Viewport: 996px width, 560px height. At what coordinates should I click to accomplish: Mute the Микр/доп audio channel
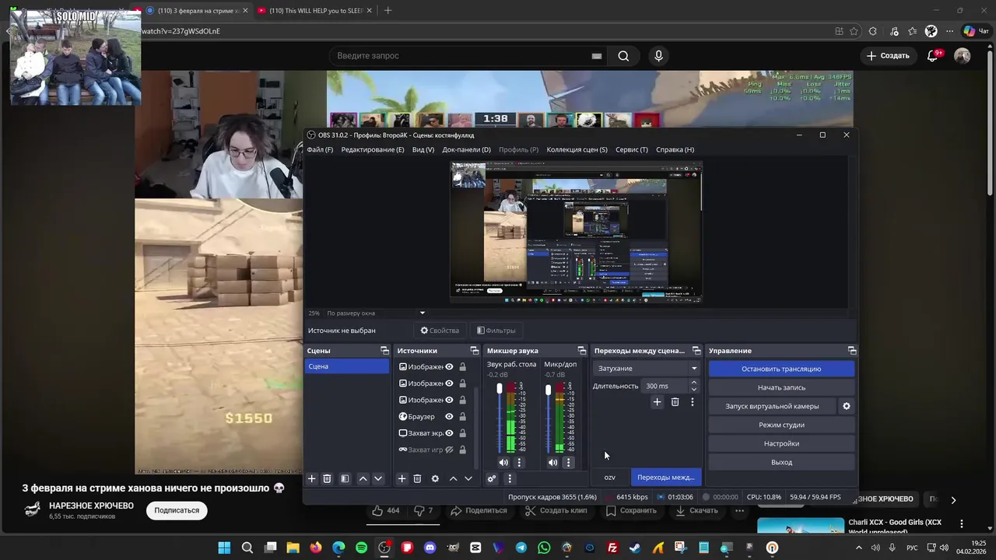tap(552, 462)
